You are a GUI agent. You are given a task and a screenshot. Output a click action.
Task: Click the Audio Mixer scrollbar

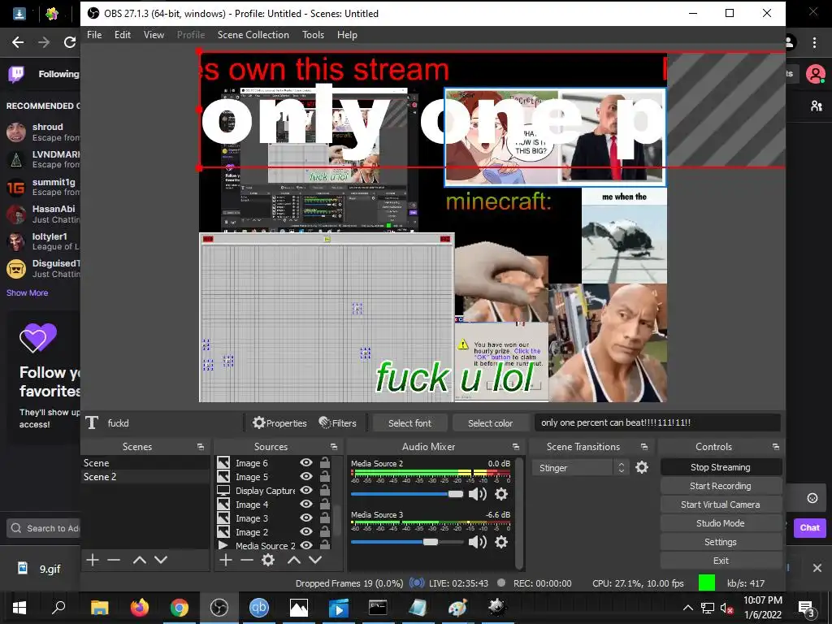(x=519, y=513)
